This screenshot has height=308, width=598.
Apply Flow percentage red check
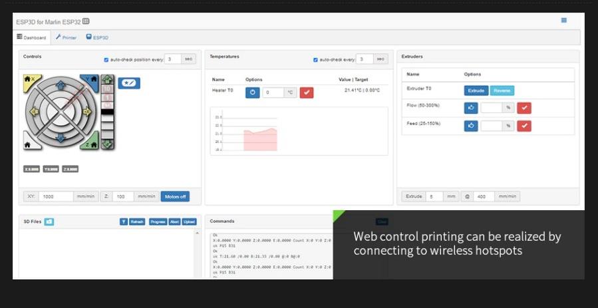pyautogui.click(x=524, y=108)
